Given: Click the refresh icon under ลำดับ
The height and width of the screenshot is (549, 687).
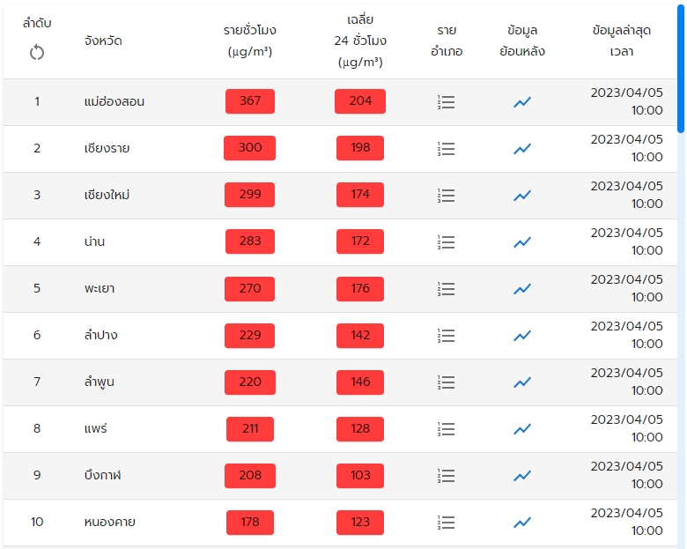Looking at the screenshot, I should 37,53.
